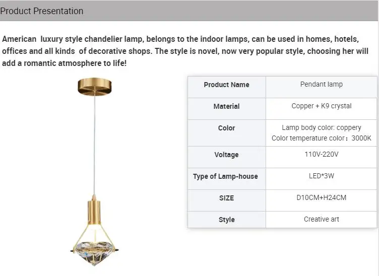The image size is (379, 276).
Task: Click the 110V-220V voltage value
Action: coord(321,155)
